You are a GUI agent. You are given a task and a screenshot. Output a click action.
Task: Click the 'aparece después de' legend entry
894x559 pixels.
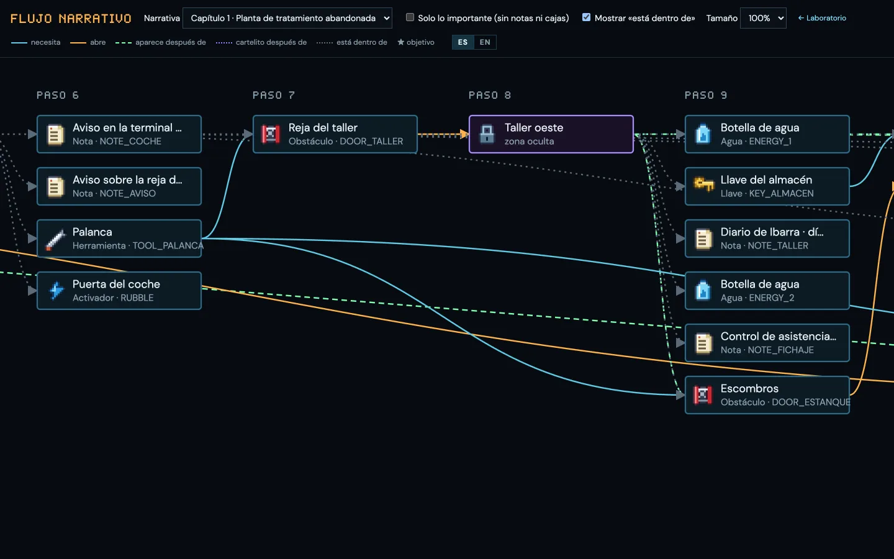point(161,42)
